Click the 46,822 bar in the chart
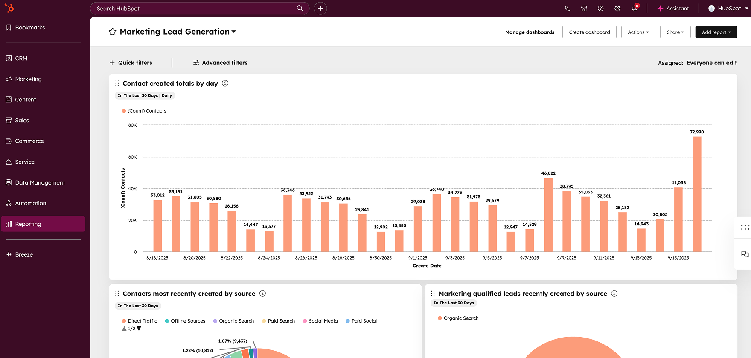Screen dimensions: 751x358 (548, 215)
